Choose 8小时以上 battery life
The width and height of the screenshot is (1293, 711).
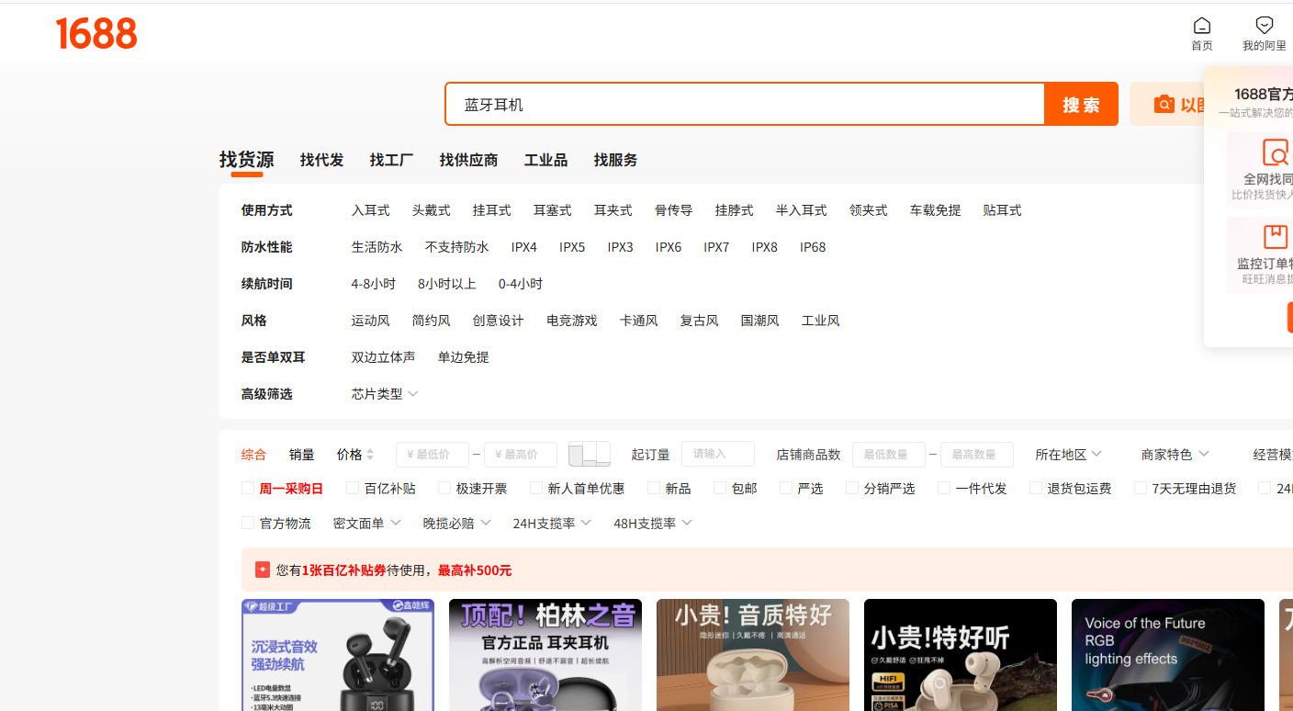coord(446,284)
